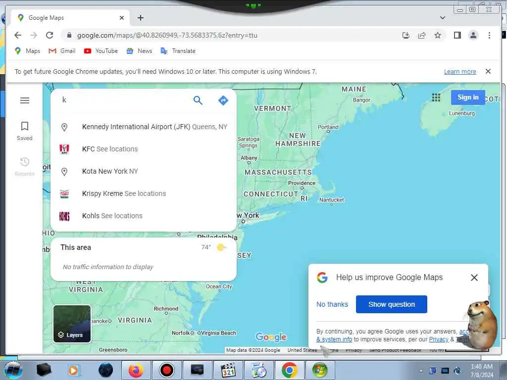Screen dimensions: 507x380
Task: Open a new tab with the plus button
Action: pos(140,18)
